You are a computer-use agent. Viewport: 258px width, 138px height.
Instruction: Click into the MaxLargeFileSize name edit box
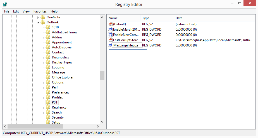(x=127, y=45)
